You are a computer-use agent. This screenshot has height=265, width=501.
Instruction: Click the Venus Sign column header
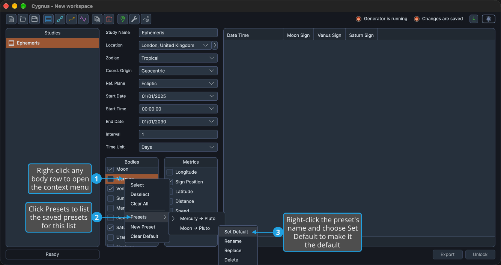click(x=329, y=35)
